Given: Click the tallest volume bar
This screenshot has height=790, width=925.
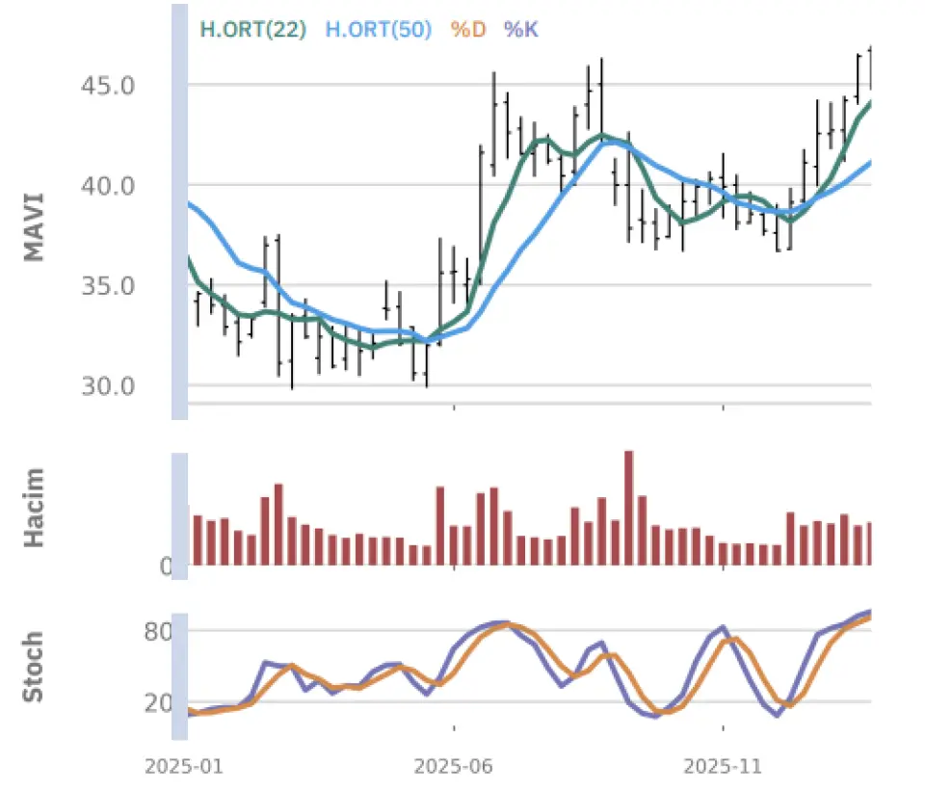Looking at the screenshot, I should [x=629, y=508].
